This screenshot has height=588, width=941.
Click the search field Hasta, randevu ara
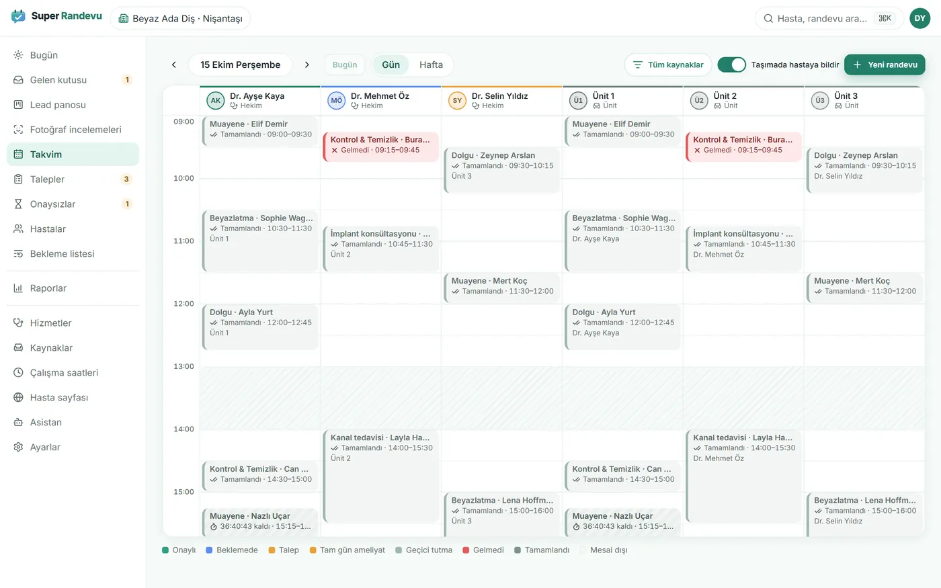[829, 18]
